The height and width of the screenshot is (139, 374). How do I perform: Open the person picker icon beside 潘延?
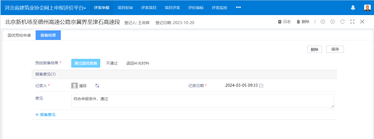pos(97,86)
